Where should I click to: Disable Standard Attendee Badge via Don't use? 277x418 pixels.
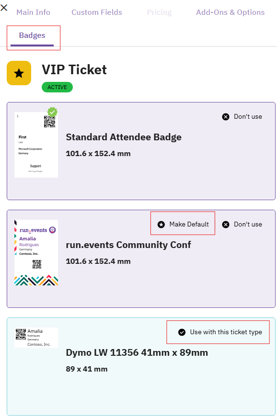click(242, 117)
